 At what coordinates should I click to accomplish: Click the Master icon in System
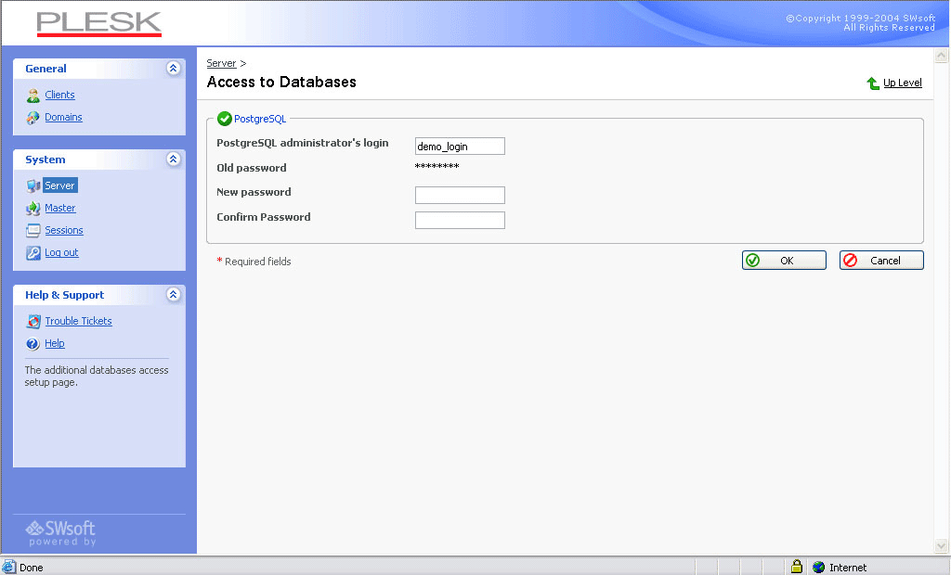pos(33,209)
